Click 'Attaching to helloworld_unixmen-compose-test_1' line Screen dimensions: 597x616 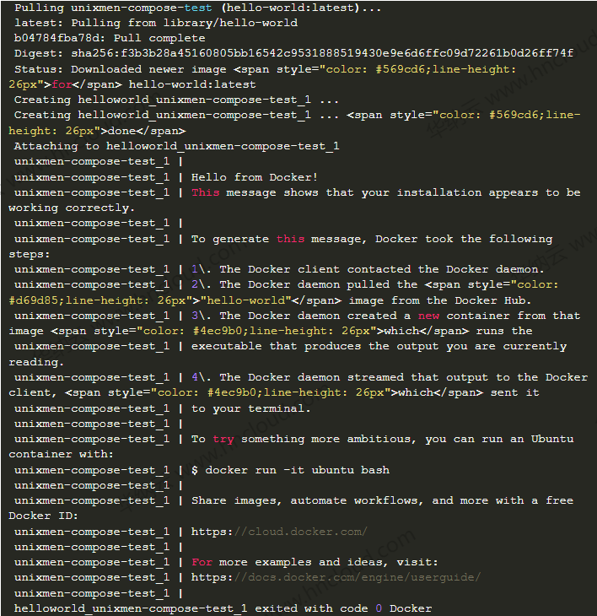pyautogui.click(x=176, y=147)
